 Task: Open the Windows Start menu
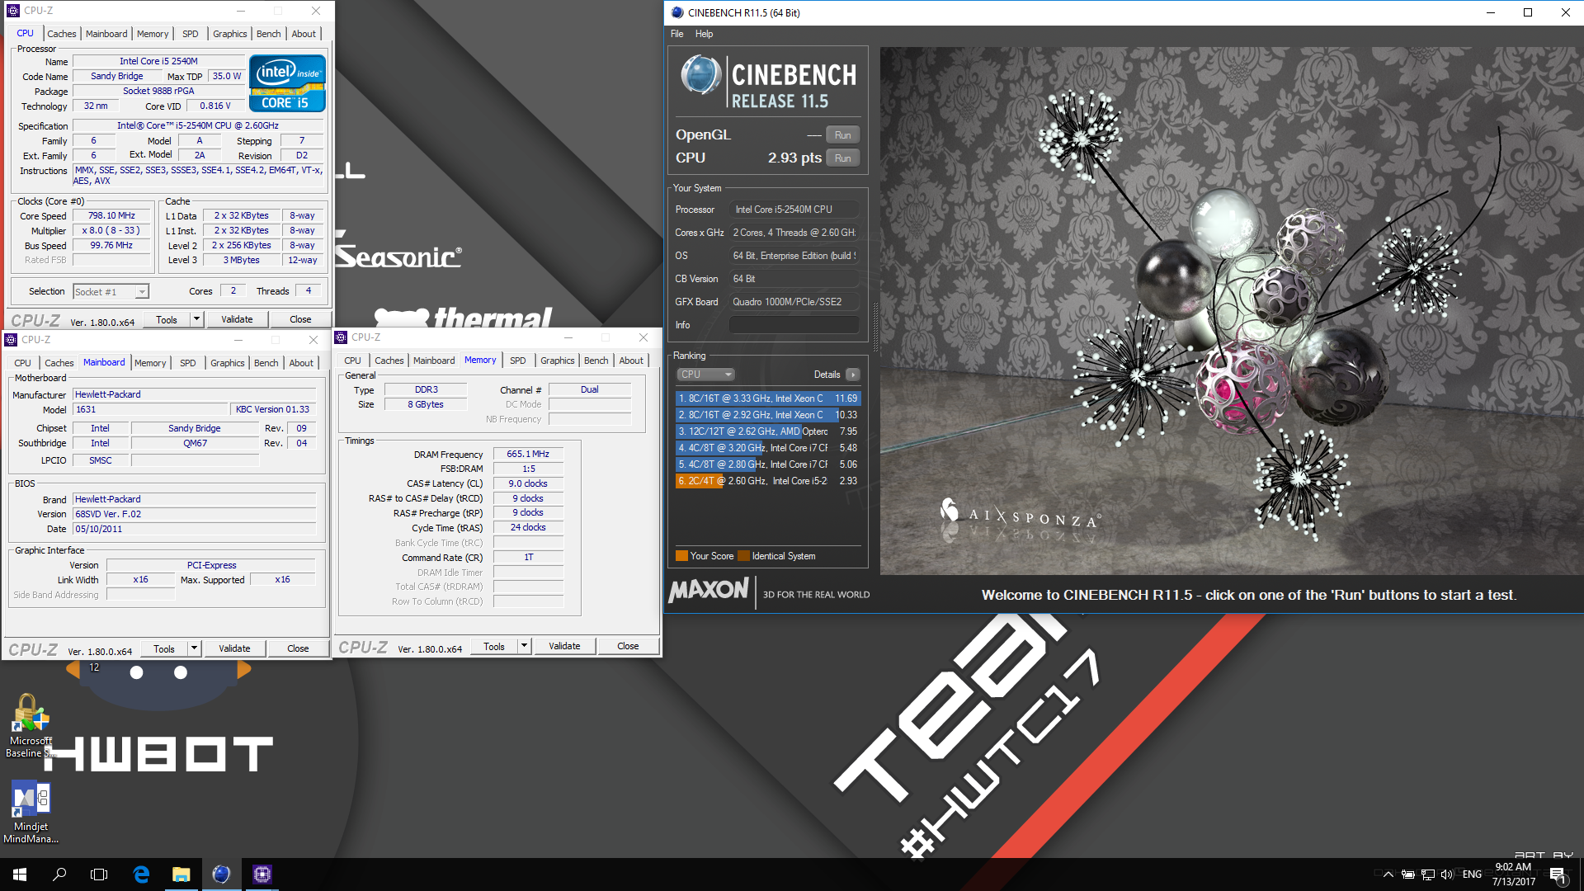click(20, 874)
